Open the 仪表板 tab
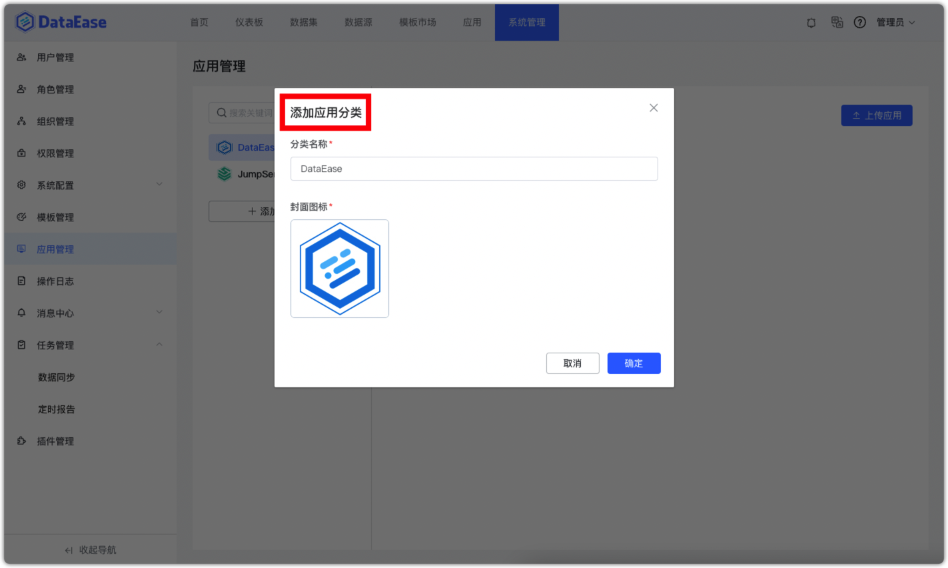Viewport: 948px width, 568px height. click(250, 22)
